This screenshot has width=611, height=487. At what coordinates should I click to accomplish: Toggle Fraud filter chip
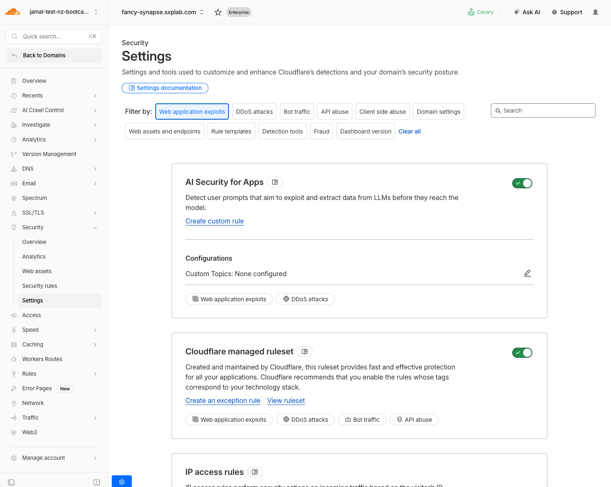coord(321,131)
